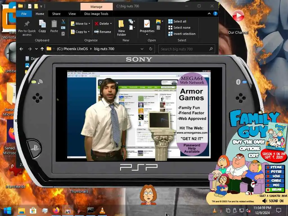Viewport: 288px width, 216px height.
Task: Open Recent locations dropdown near Forward
Action: [36, 49]
